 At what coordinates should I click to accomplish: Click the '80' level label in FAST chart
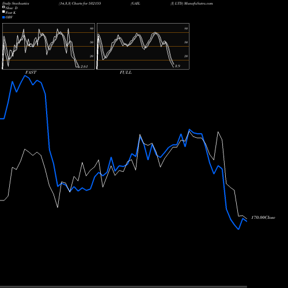pos(92,29)
